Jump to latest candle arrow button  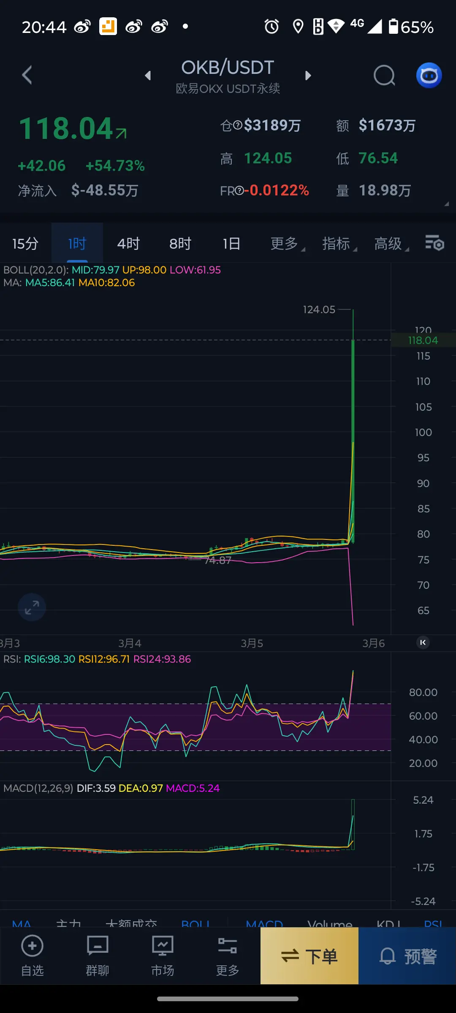(423, 642)
